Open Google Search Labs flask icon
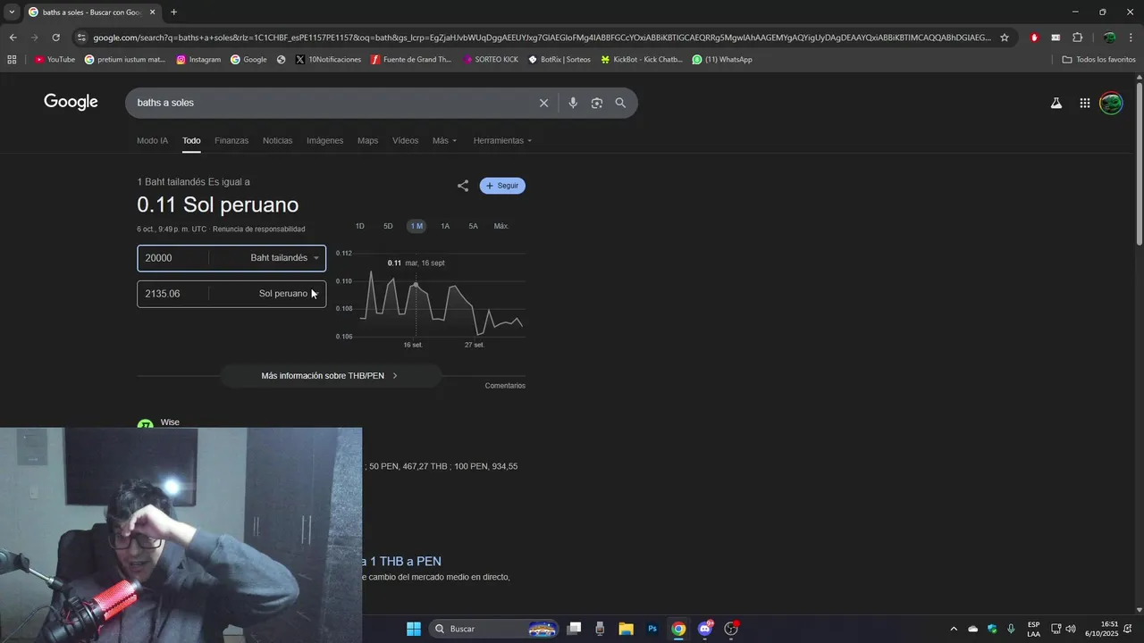This screenshot has height=643, width=1144. [x=1056, y=103]
